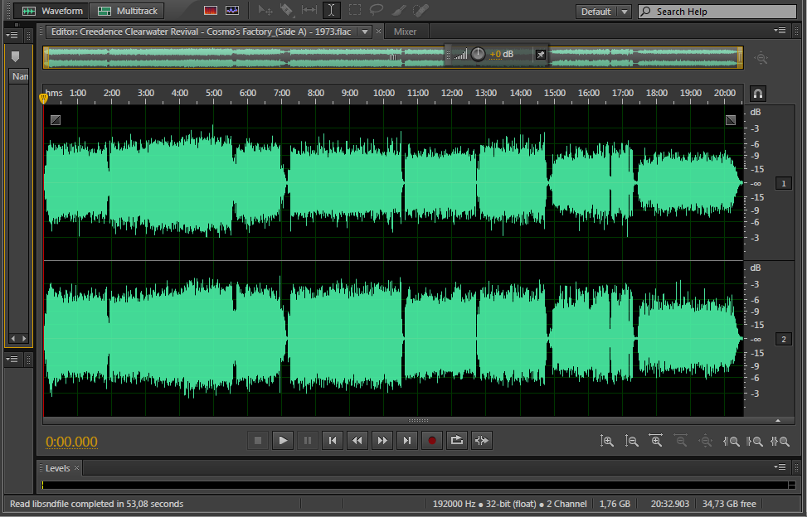Screen dimensions: 807x517
Task: Click the playhead marker at timeline start
Action: 44,99
